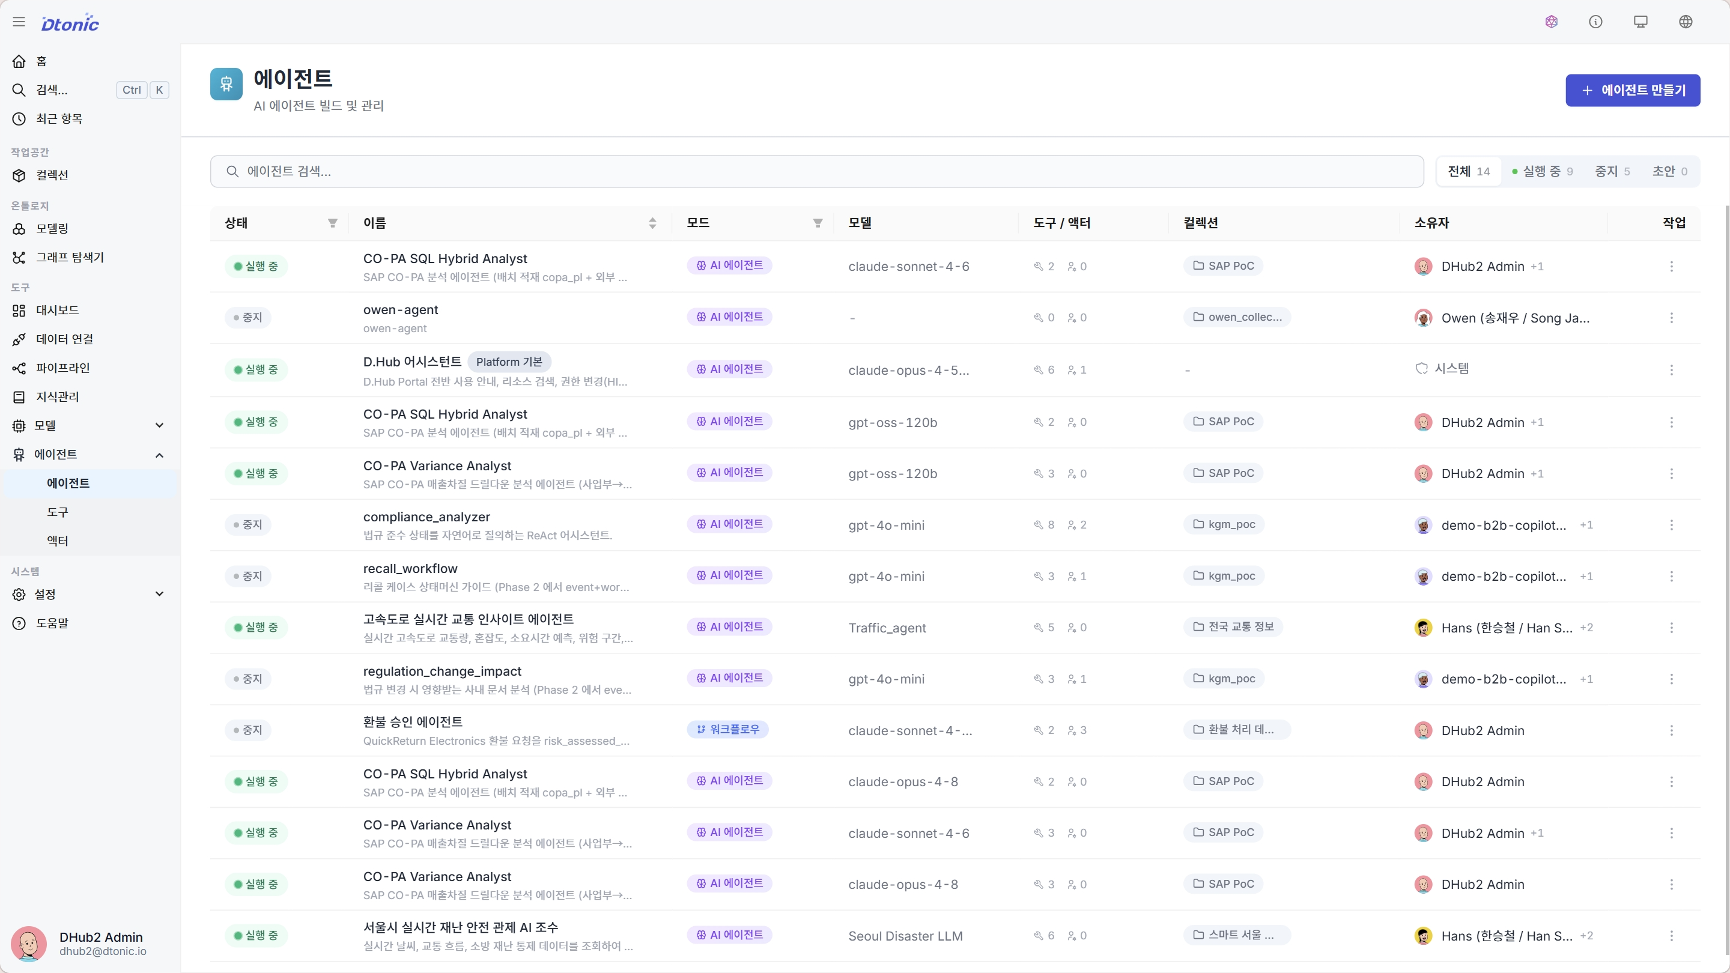This screenshot has height=973, width=1730.
Task: Click the monitor display icon in header
Action: coord(1640,22)
